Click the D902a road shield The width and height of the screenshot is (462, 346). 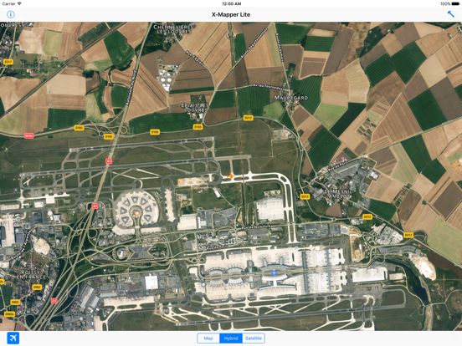(x=9, y=314)
